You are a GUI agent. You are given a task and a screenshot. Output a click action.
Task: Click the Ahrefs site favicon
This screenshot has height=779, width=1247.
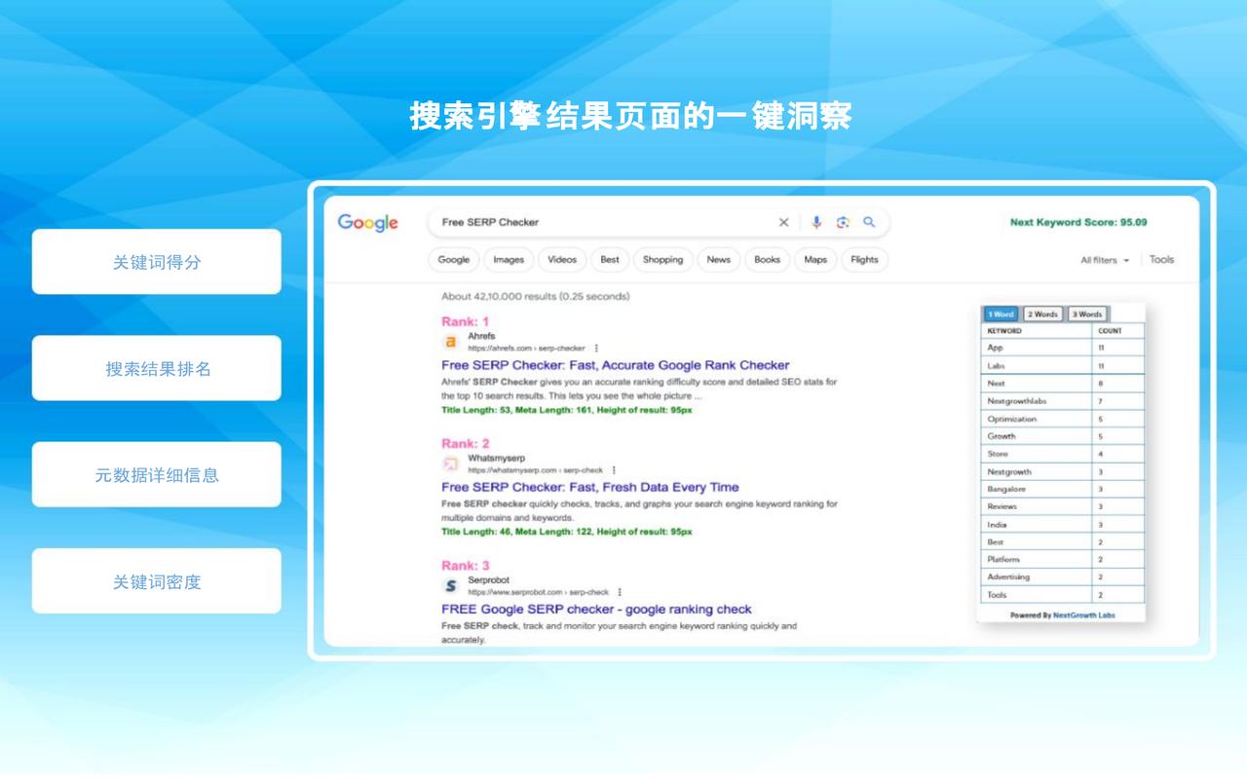pyautogui.click(x=450, y=342)
